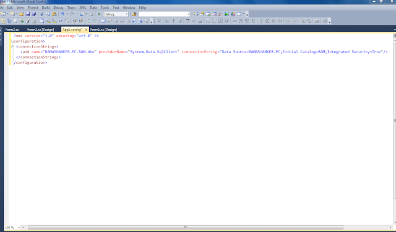Open the Object Browser icon
The image size is (396, 232).
click(x=214, y=14)
